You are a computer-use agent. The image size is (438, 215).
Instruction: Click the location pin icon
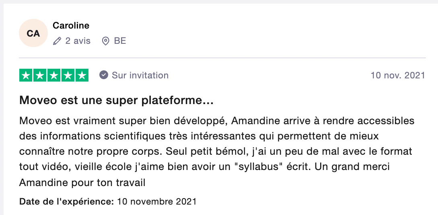106,41
